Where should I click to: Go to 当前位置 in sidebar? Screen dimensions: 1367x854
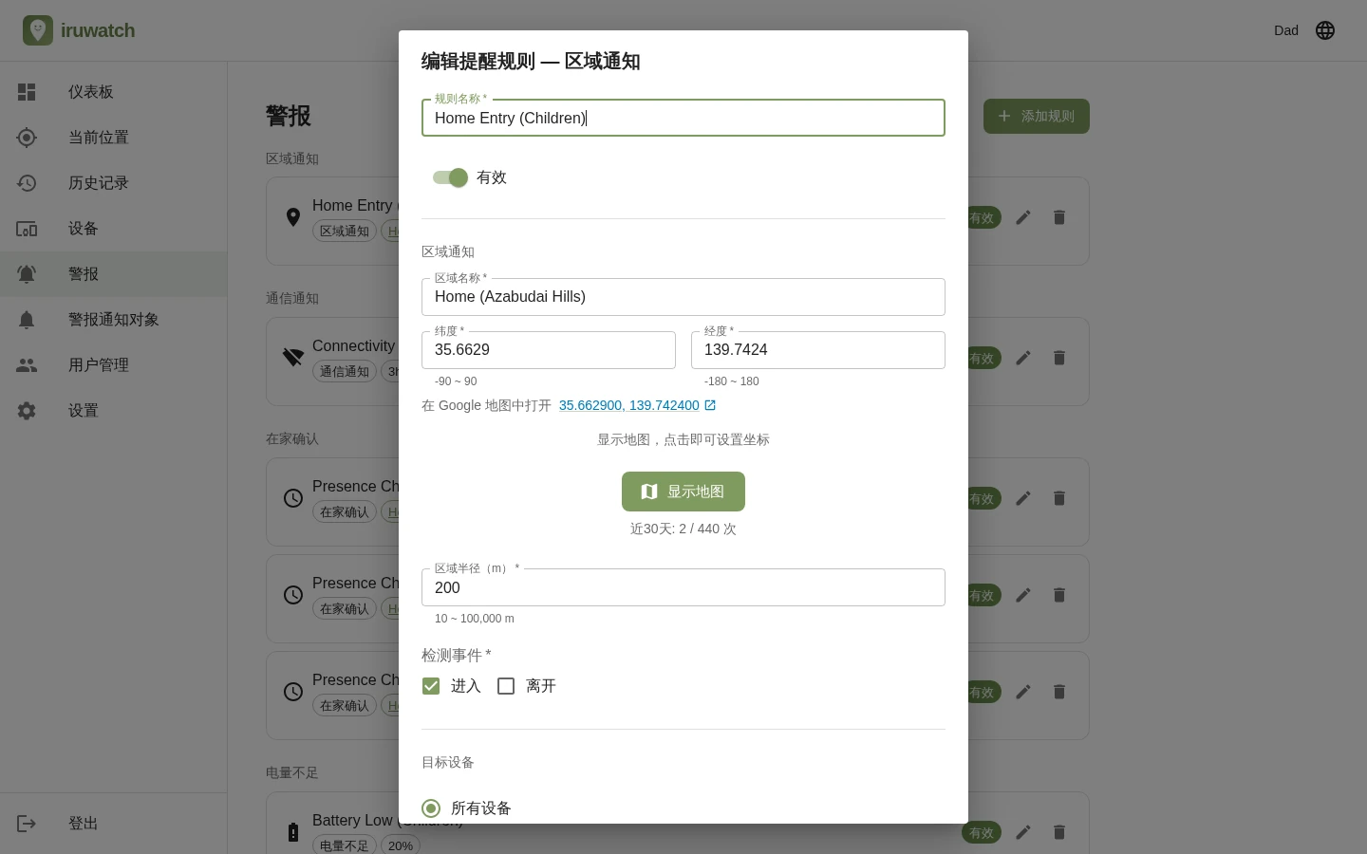coord(114,138)
